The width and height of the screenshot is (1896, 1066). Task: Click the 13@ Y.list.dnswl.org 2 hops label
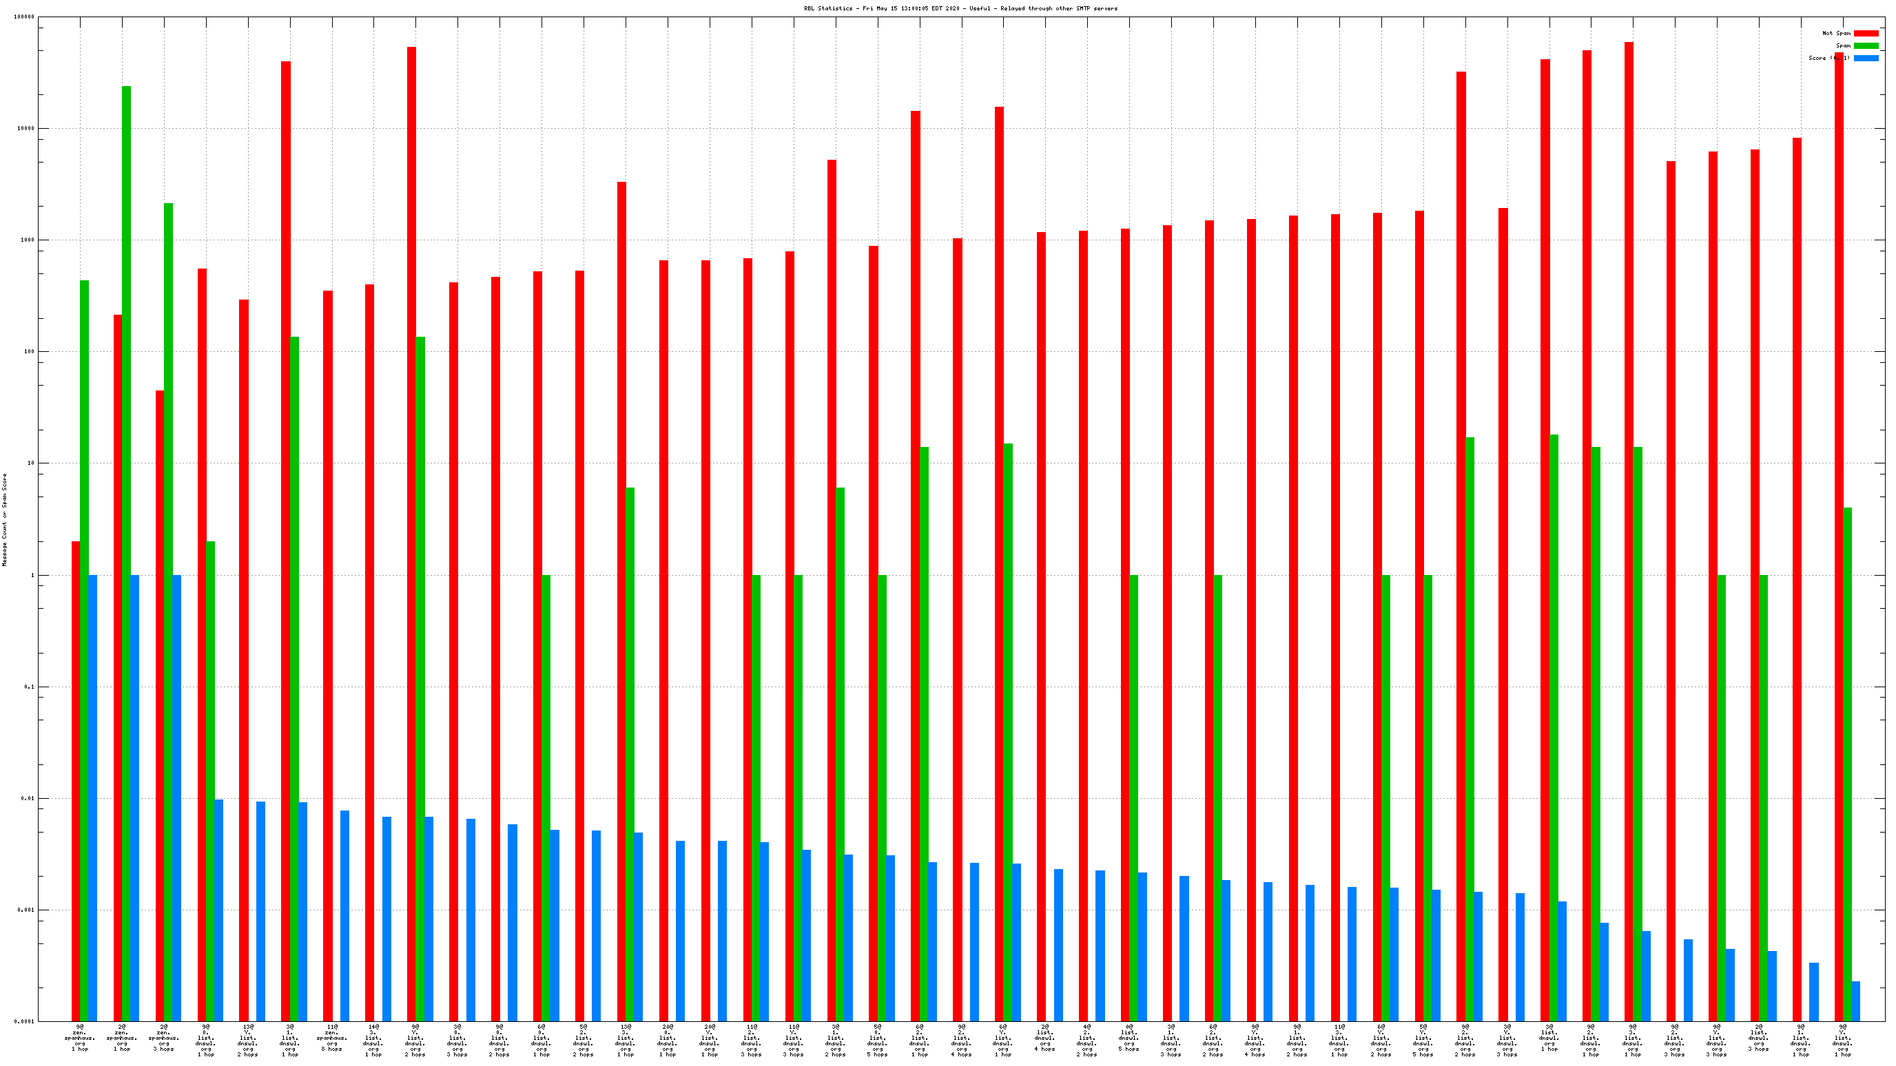pos(247,1041)
